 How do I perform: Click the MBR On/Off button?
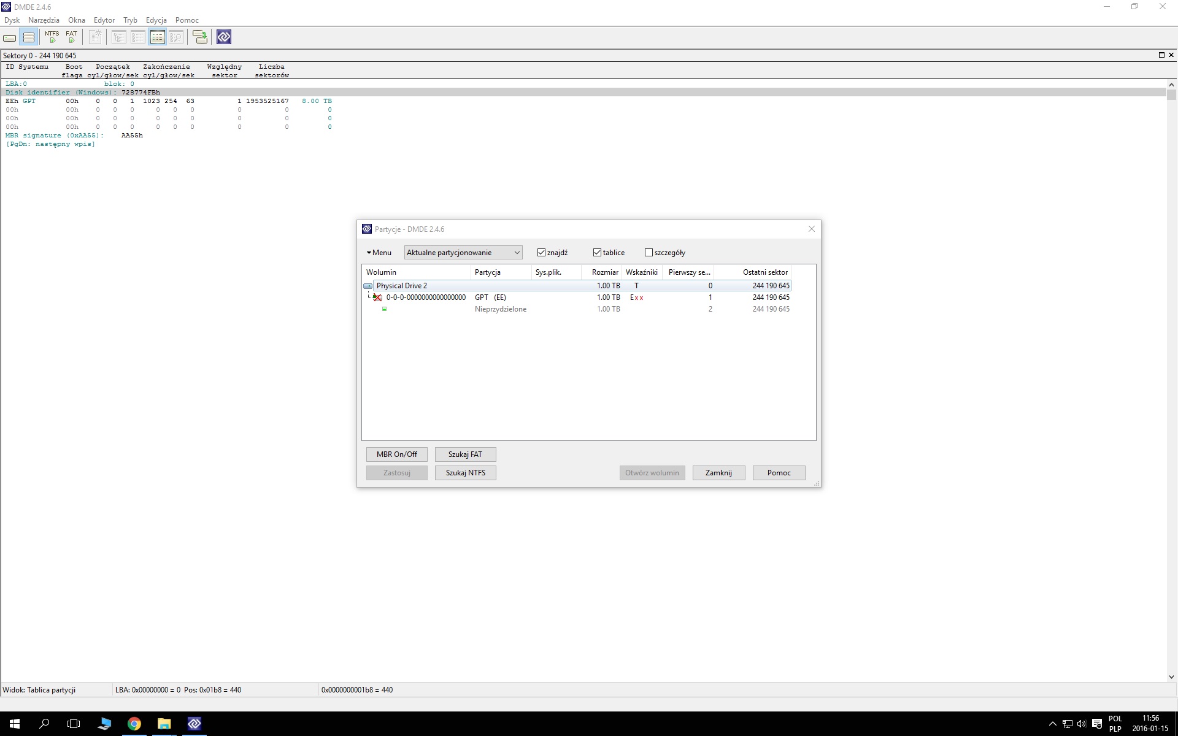click(x=397, y=454)
